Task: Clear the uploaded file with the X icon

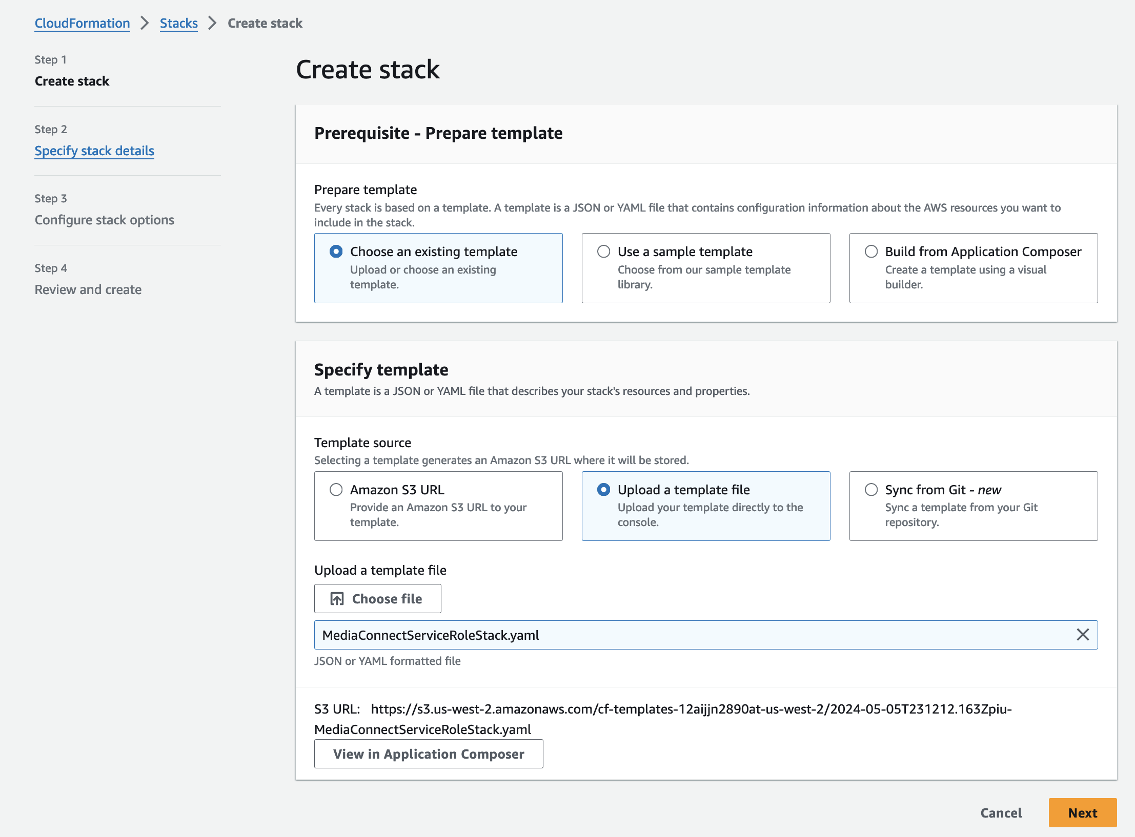Action: point(1082,635)
